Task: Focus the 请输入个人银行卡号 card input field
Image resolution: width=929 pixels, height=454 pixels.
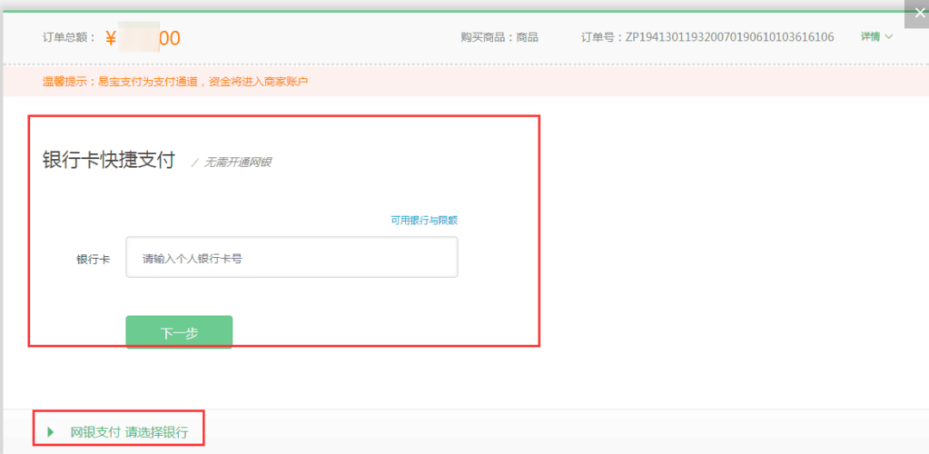Action: tap(292, 257)
